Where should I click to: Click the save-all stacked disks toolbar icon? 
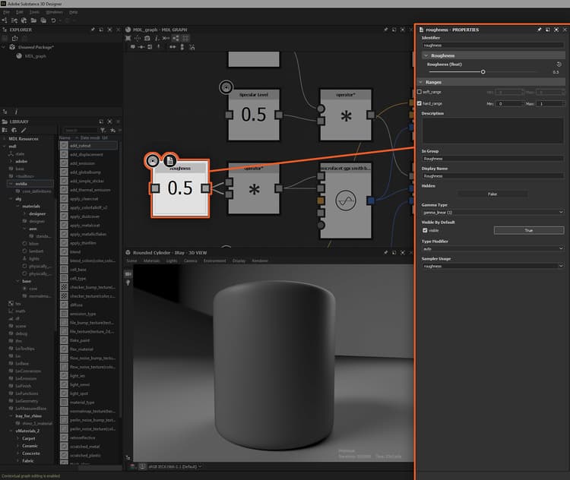coord(43,21)
